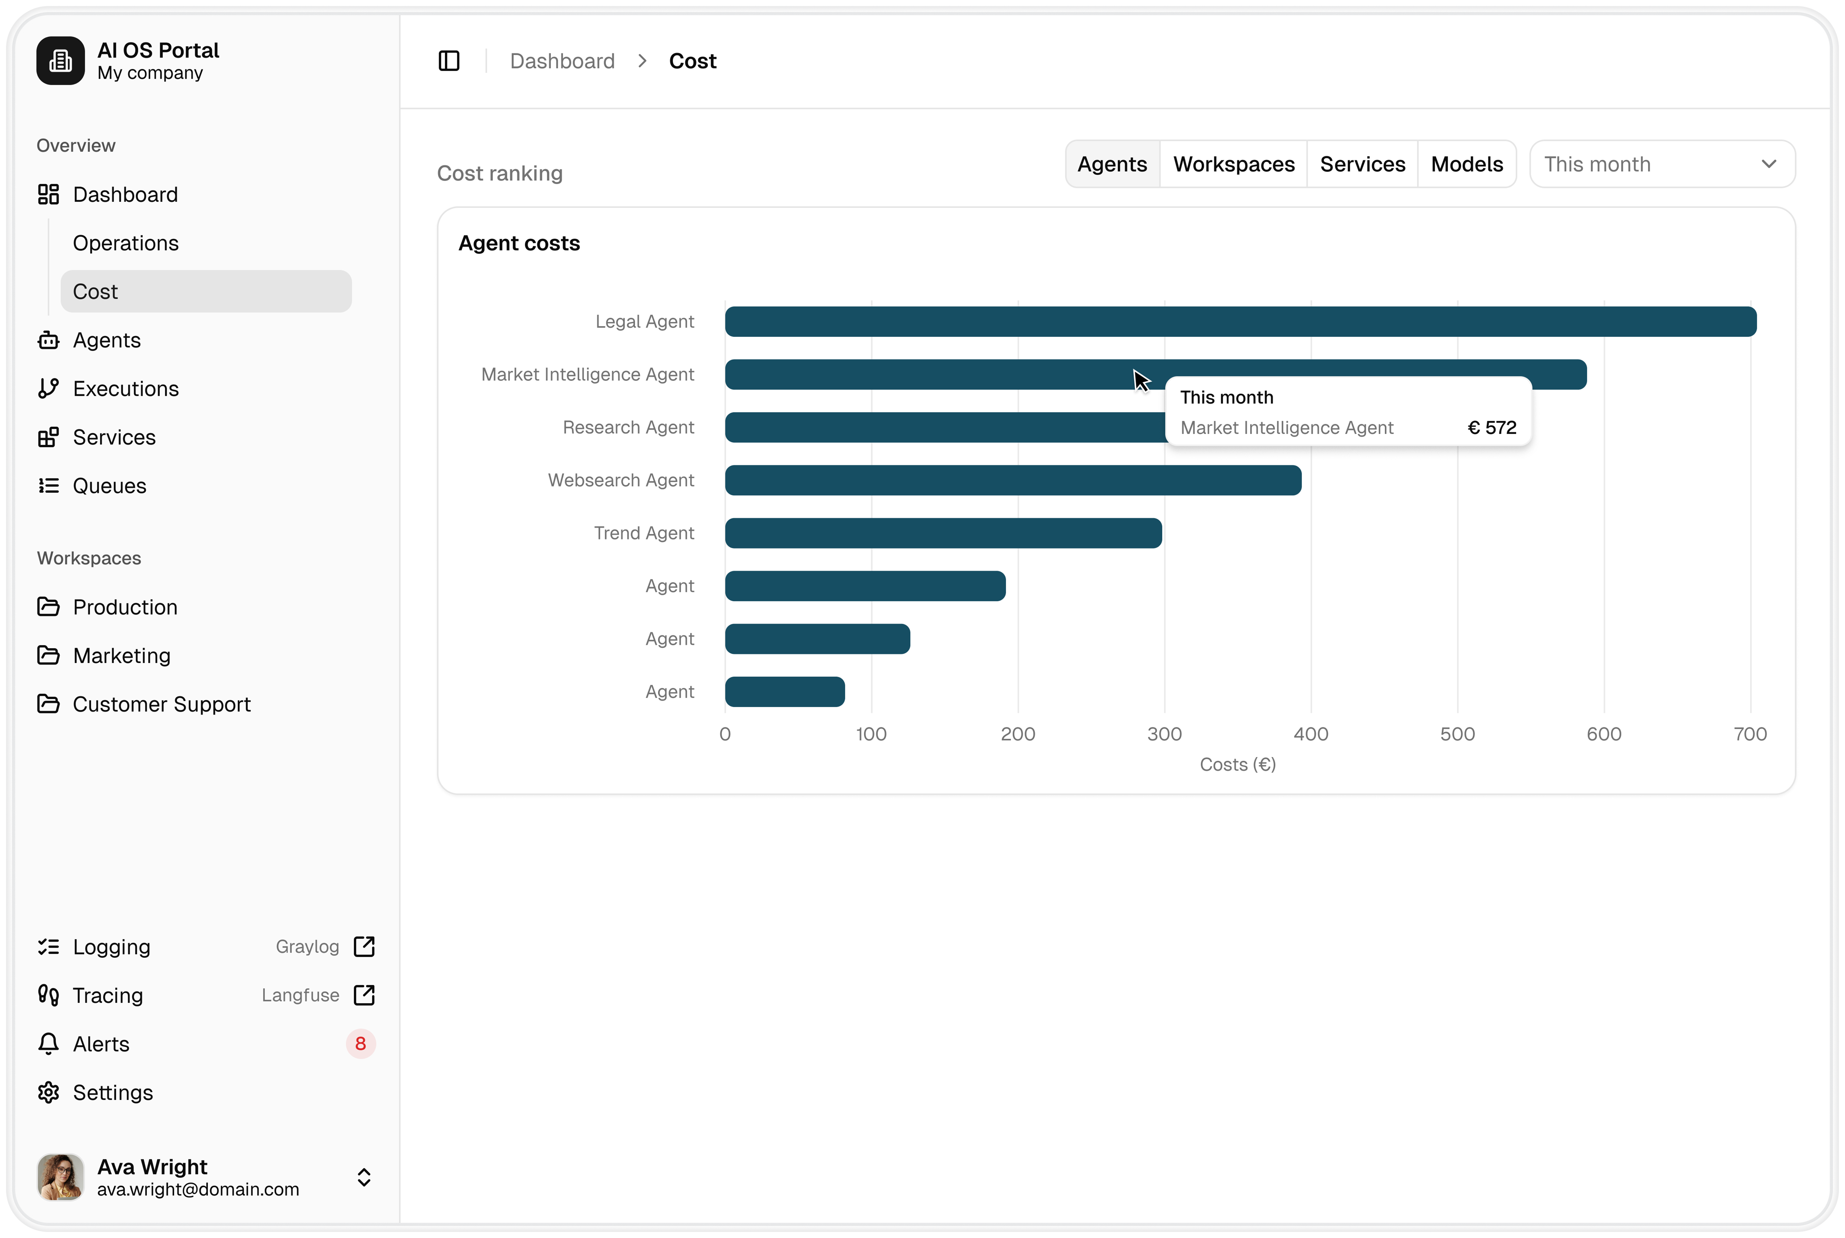This screenshot has width=1845, height=1238.
Task: Click the Legal Agent axis label
Action: point(644,322)
